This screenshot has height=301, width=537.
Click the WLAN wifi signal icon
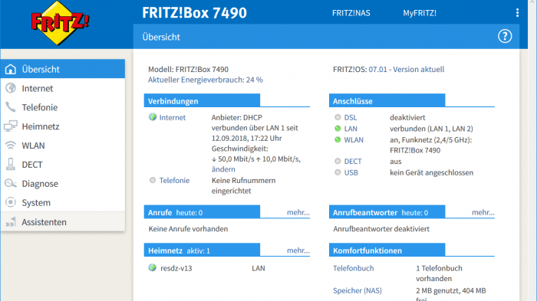11,146
